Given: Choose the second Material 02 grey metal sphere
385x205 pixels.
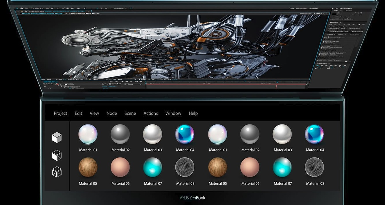Looking at the screenshot, I should coord(250,134).
